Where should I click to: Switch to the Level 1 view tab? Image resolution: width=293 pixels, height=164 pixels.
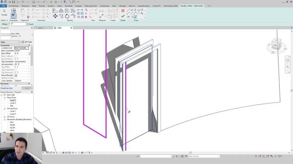click(41, 28)
